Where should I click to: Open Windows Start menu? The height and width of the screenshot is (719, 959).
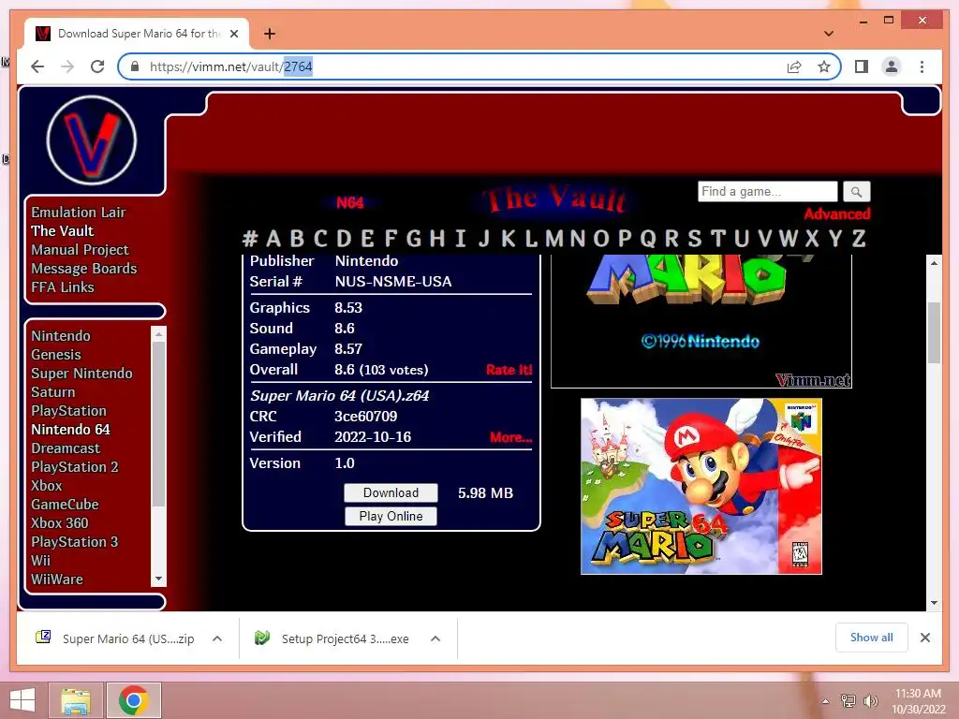coord(22,700)
